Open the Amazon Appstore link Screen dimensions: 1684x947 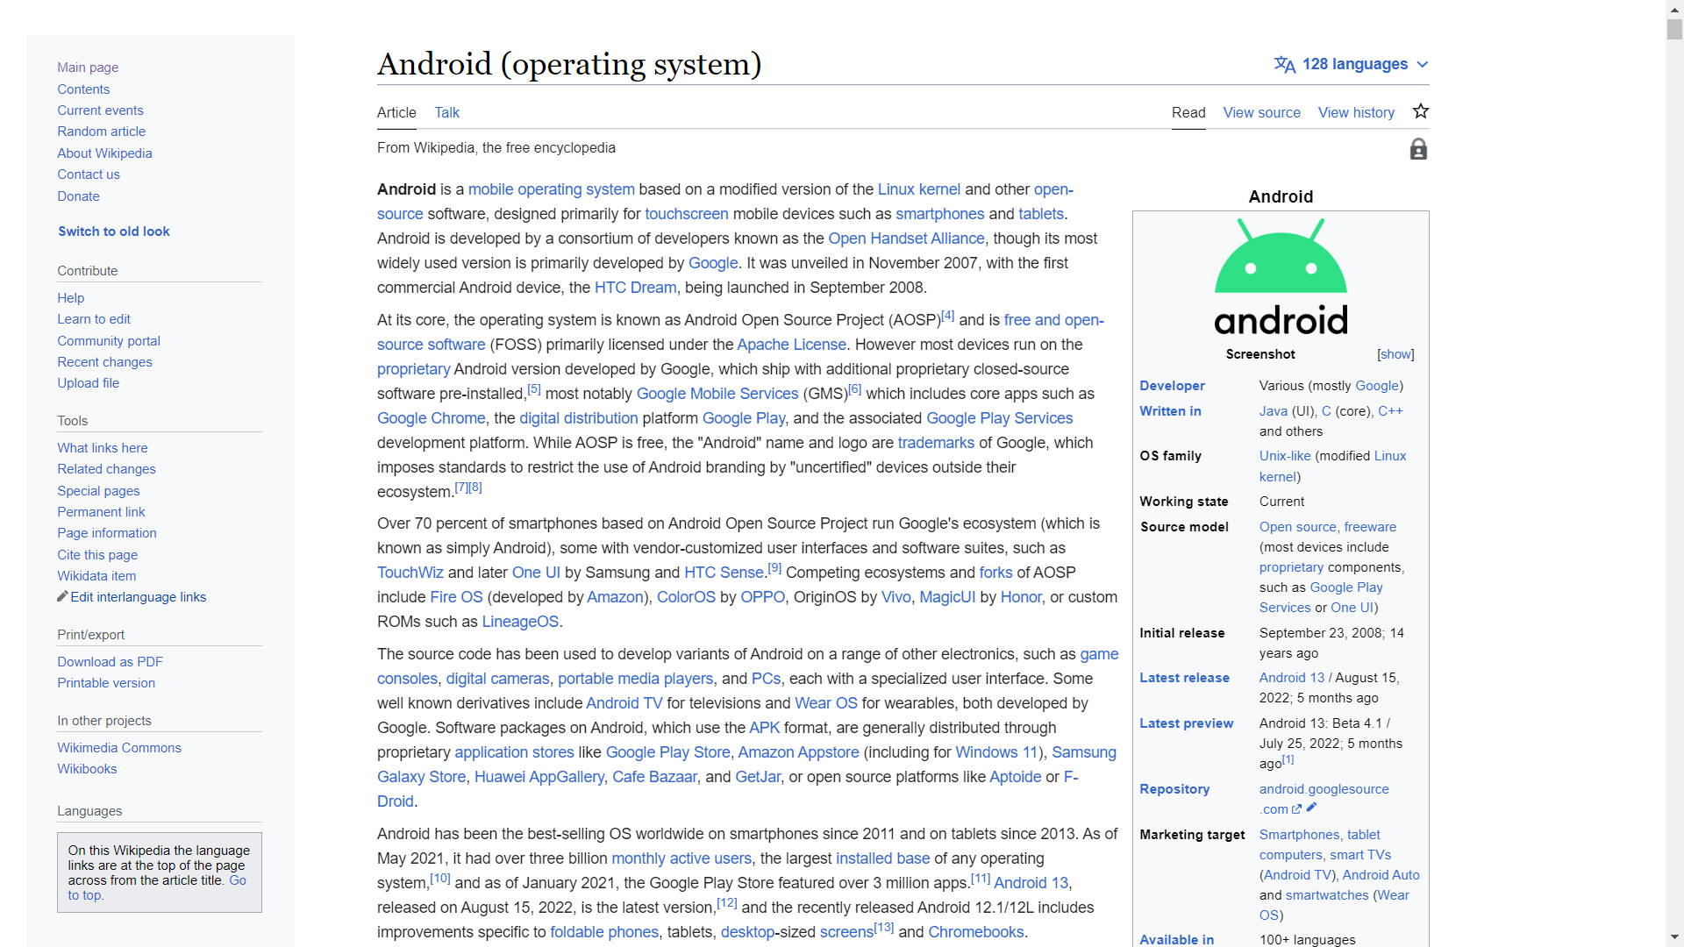pyautogui.click(x=798, y=752)
